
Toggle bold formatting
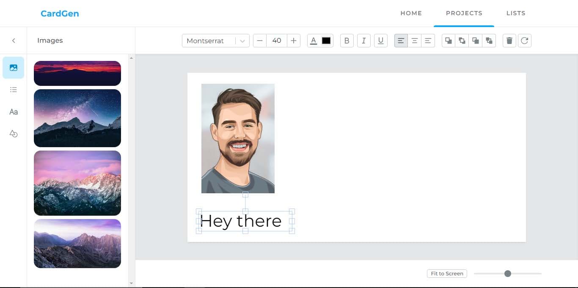pyautogui.click(x=347, y=41)
